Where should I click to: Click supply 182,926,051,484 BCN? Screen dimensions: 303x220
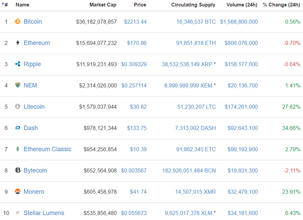point(189,171)
